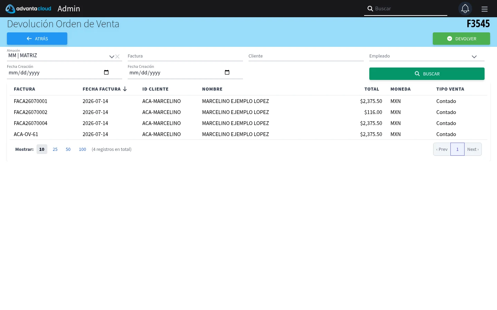Click the advantacloud logo
This screenshot has height=310, width=497.
coord(28,9)
